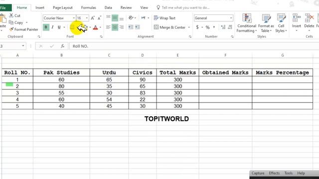Click Increase Decimal icon
319x179 pixels.
point(223,27)
